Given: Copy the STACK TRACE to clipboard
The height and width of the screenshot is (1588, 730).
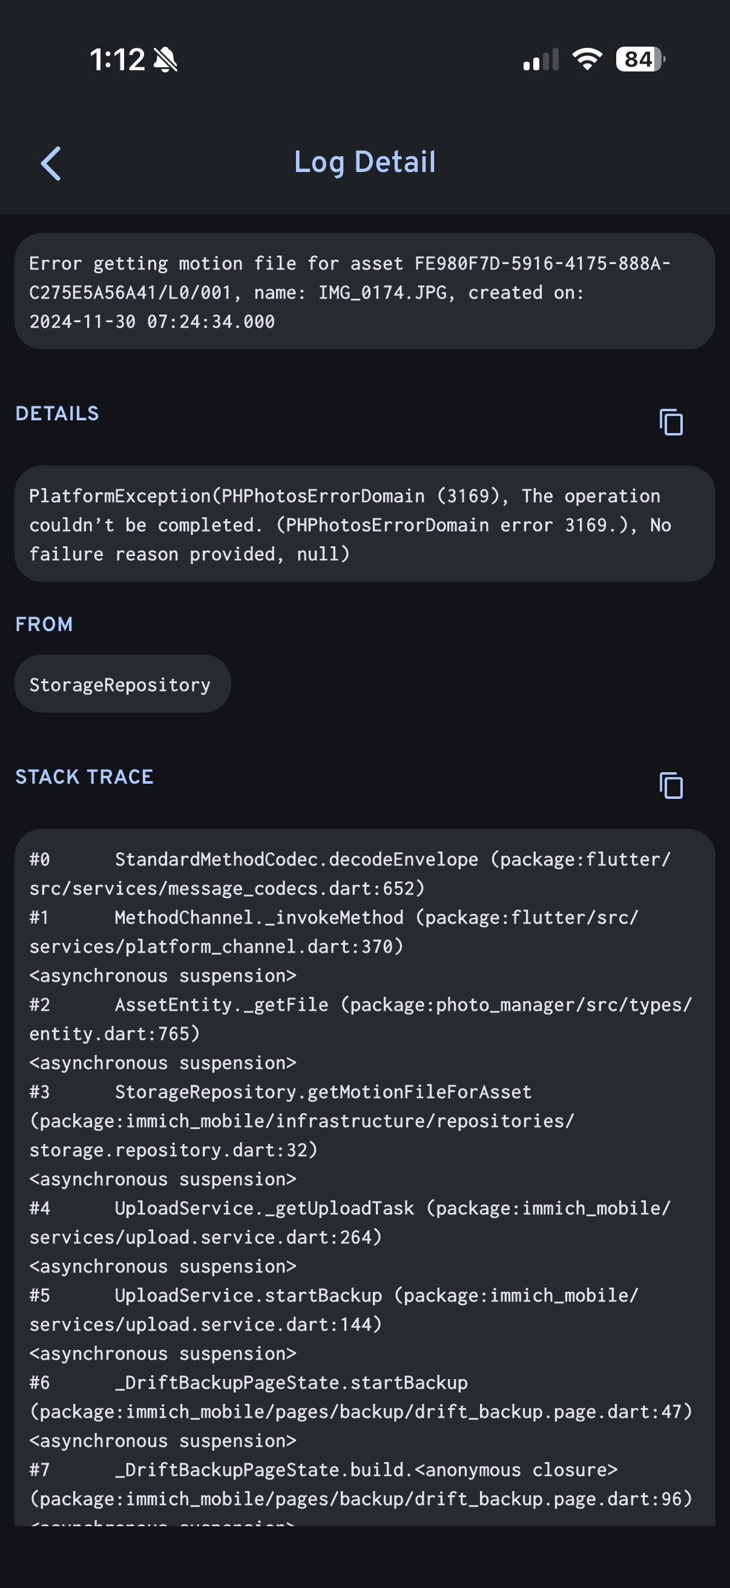Looking at the screenshot, I should click(x=671, y=786).
